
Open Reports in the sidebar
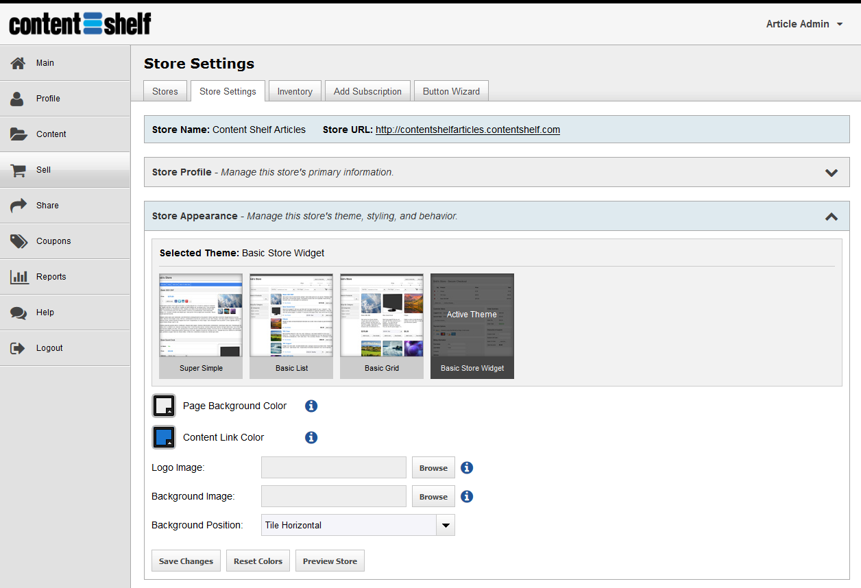click(65, 277)
